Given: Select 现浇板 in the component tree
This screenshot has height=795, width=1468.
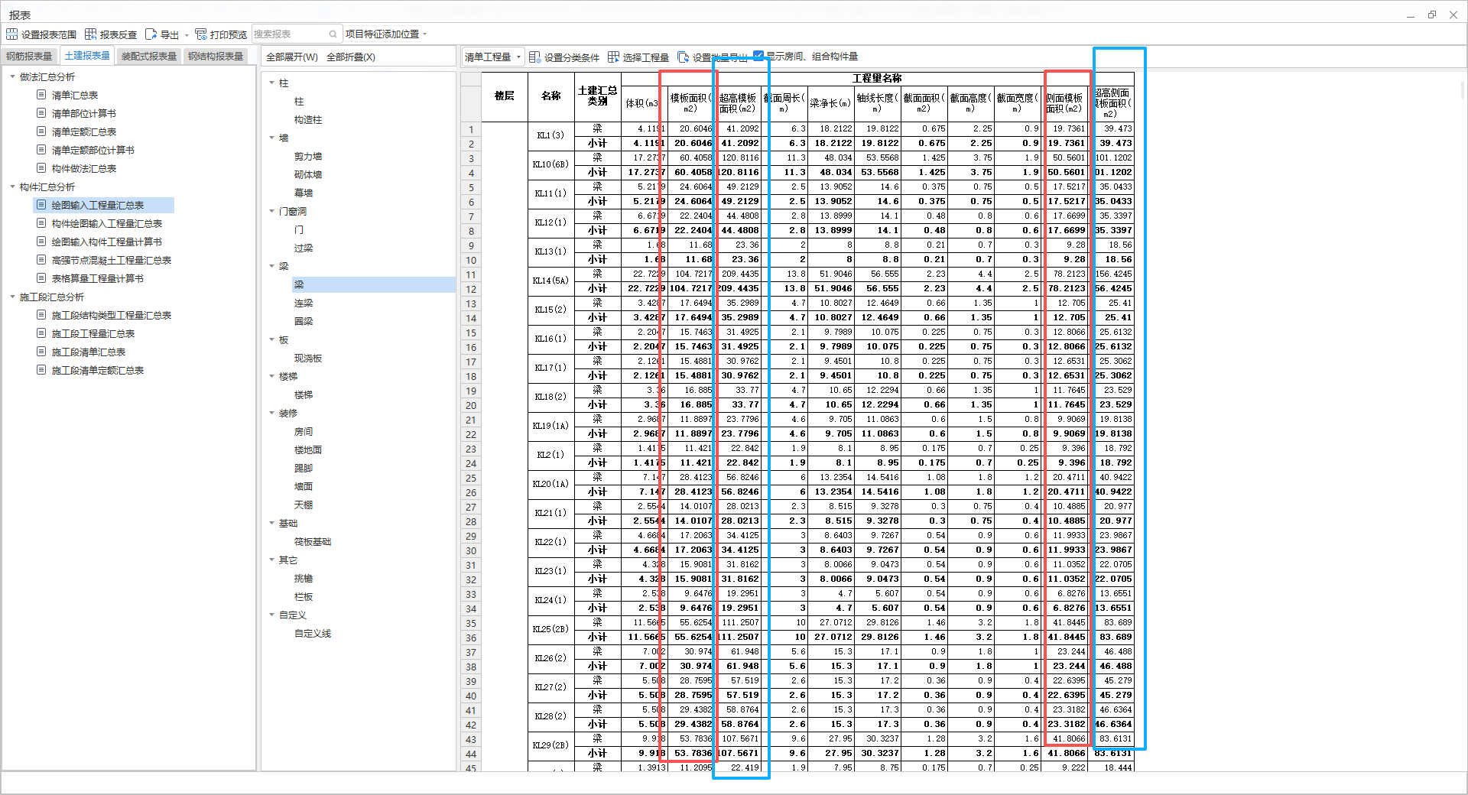Looking at the screenshot, I should click(308, 358).
